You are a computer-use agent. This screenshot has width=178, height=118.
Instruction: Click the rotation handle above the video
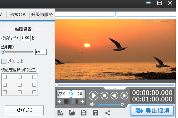115,17
